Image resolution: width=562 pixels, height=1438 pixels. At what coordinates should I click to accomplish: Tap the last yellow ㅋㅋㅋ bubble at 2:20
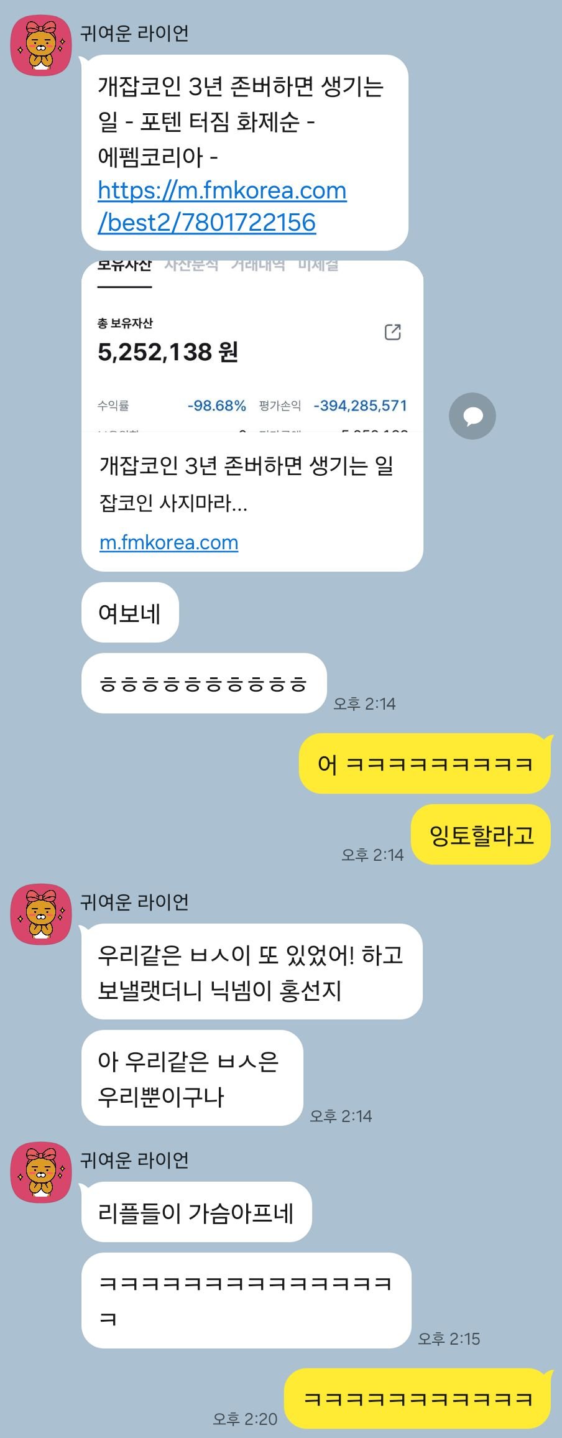(x=418, y=1399)
